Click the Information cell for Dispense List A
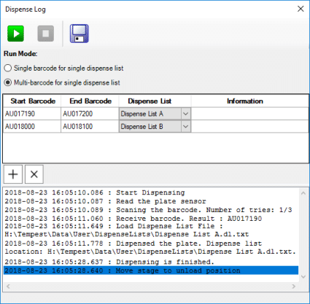 click(x=250, y=114)
